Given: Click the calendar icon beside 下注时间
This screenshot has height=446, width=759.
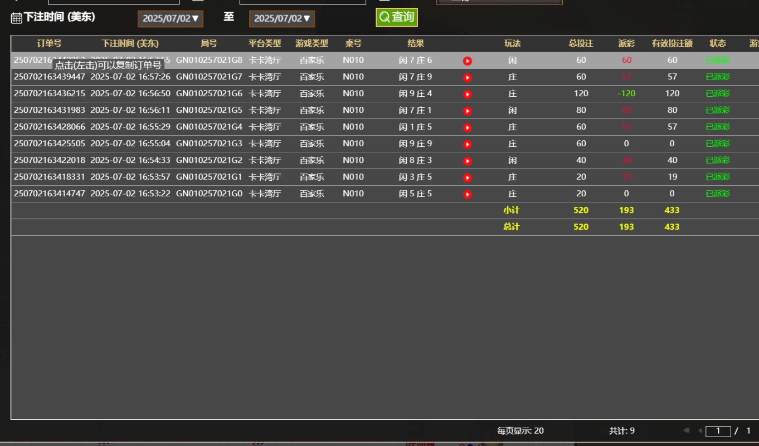Looking at the screenshot, I should pyautogui.click(x=17, y=18).
